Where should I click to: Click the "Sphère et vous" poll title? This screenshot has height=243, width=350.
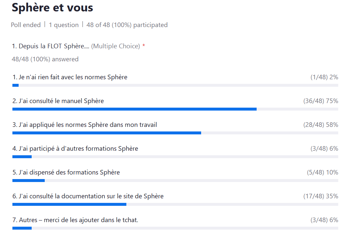pyautogui.click(x=53, y=8)
